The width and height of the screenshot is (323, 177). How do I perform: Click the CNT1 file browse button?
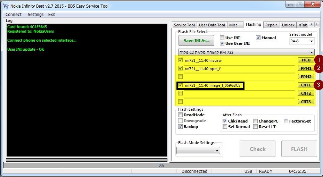click(x=306, y=85)
